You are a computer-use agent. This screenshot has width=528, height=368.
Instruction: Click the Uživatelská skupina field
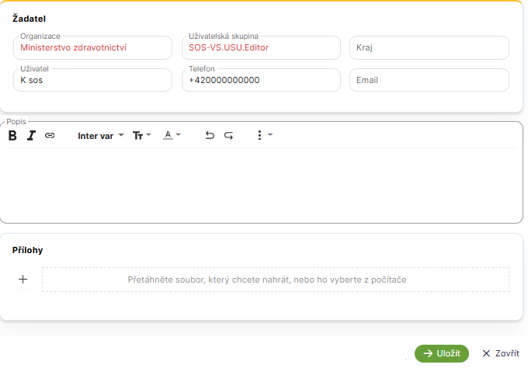coord(261,47)
